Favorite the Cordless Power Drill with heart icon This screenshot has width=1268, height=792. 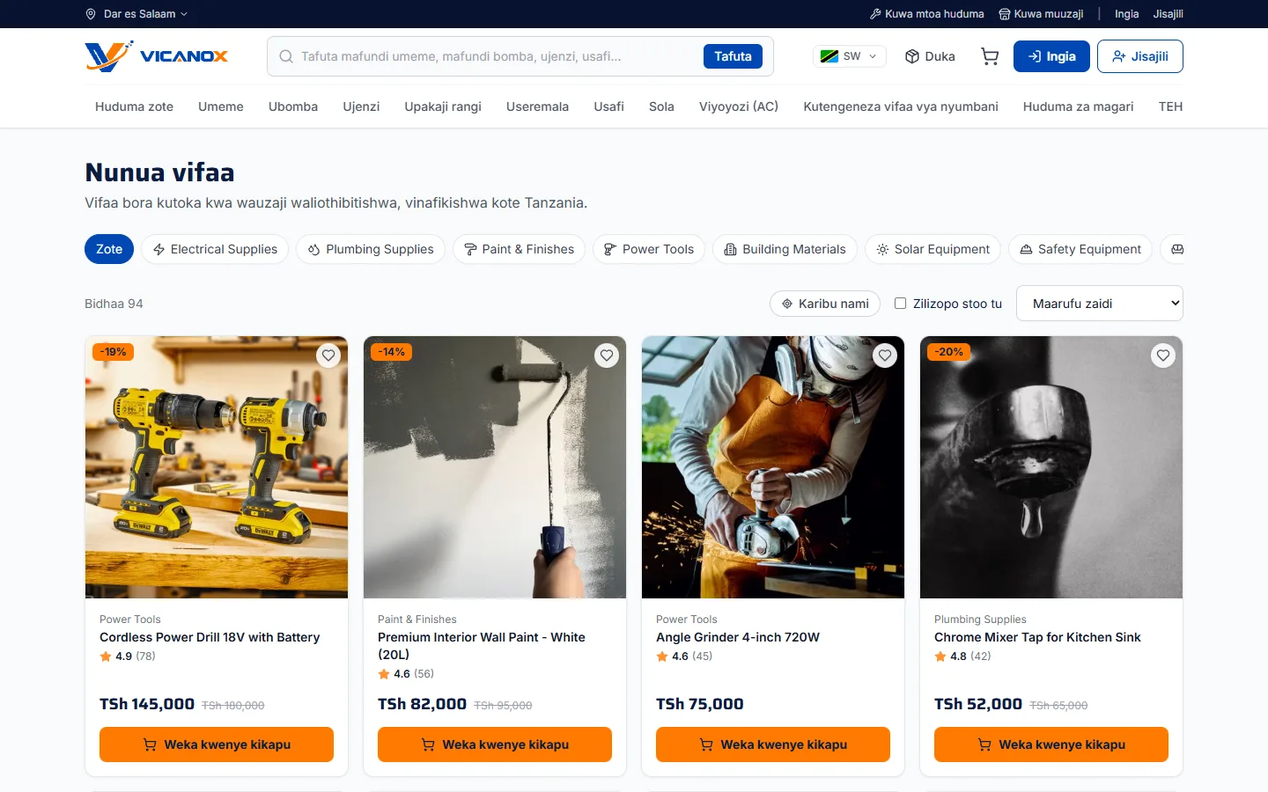pos(328,356)
